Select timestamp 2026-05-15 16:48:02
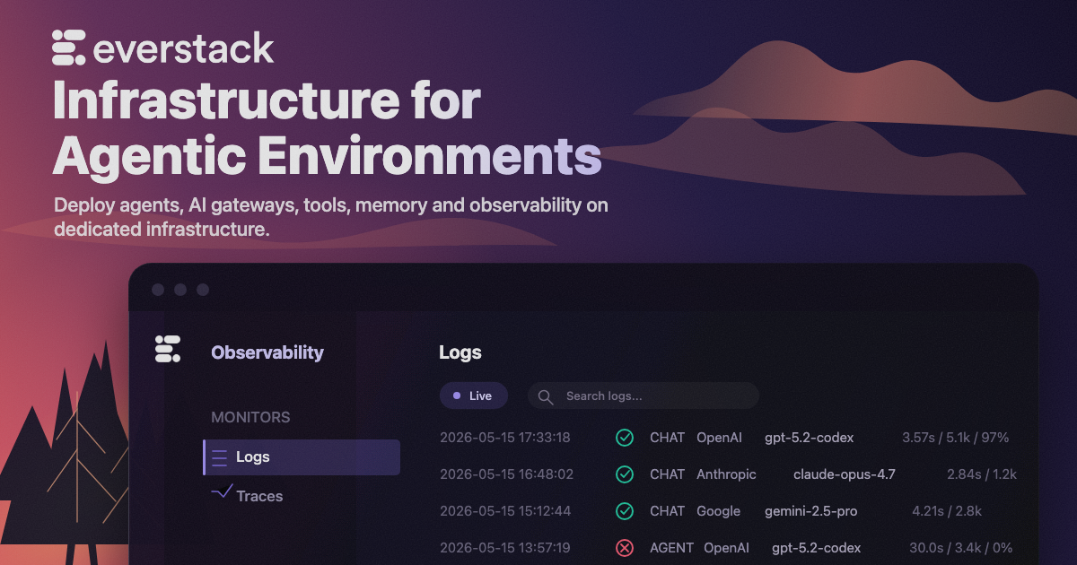Screen dimensions: 1077x565 pos(506,474)
